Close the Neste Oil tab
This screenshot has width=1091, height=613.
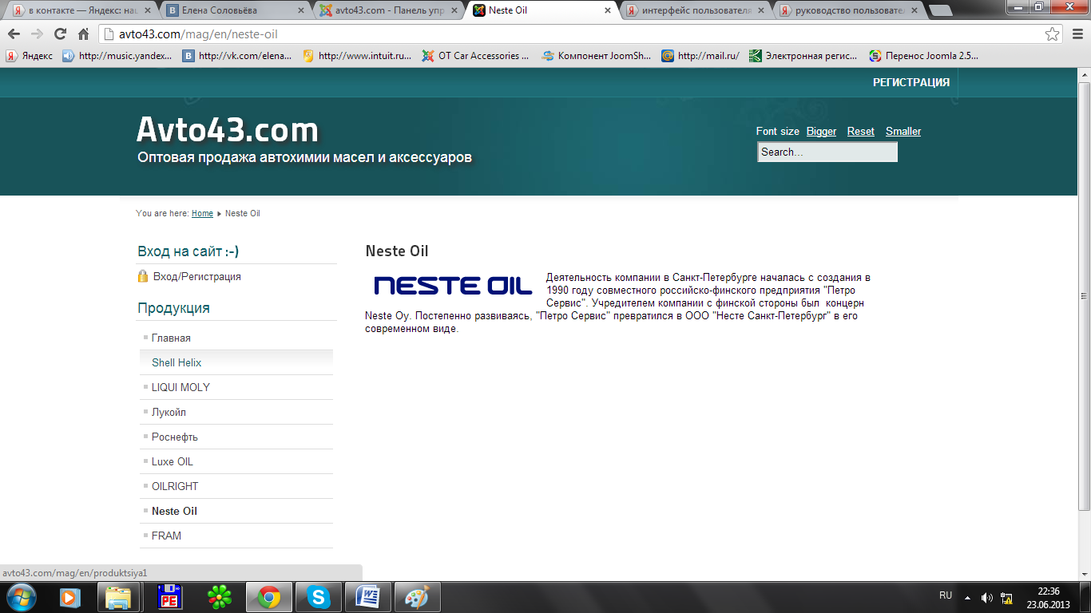(x=608, y=10)
